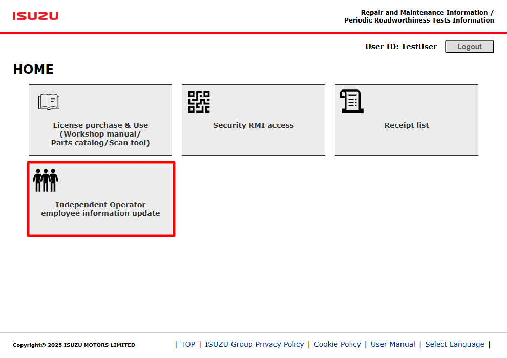Screen dimensions: 507x358
Task: Click the QR code icon
Action: point(199,102)
